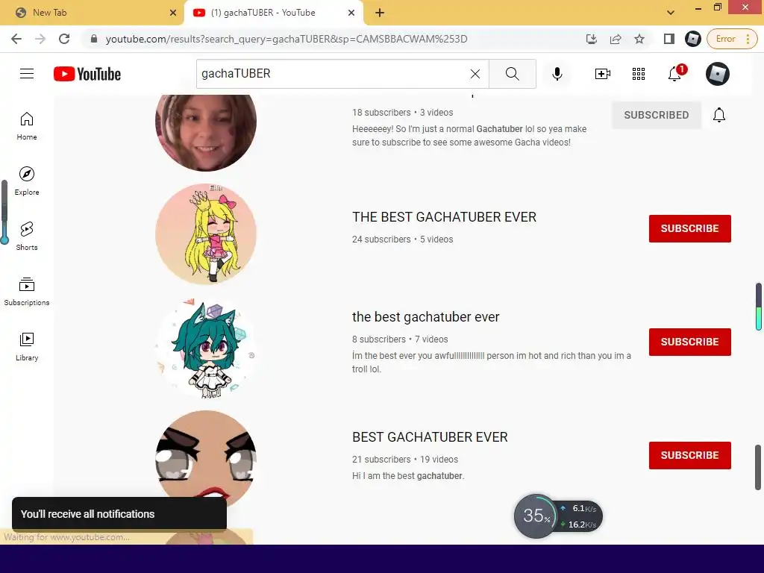Open THE BEST GACHATUBER EVER channel title
Image resolution: width=764 pixels, height=573 pixels.
coord(444,217)
